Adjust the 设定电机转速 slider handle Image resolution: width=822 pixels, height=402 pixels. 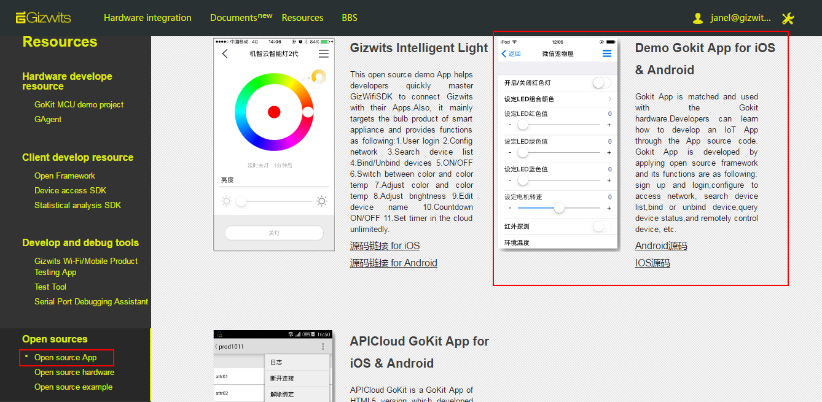point(559,207)
